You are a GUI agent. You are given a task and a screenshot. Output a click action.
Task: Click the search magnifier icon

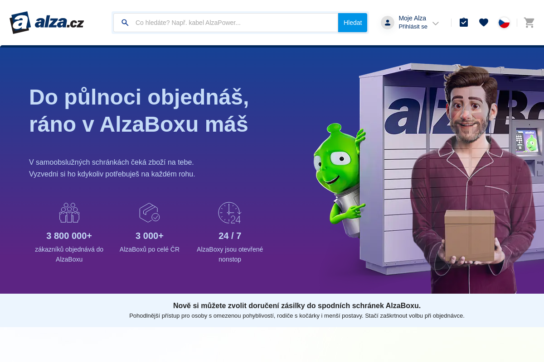coord(125,23)
